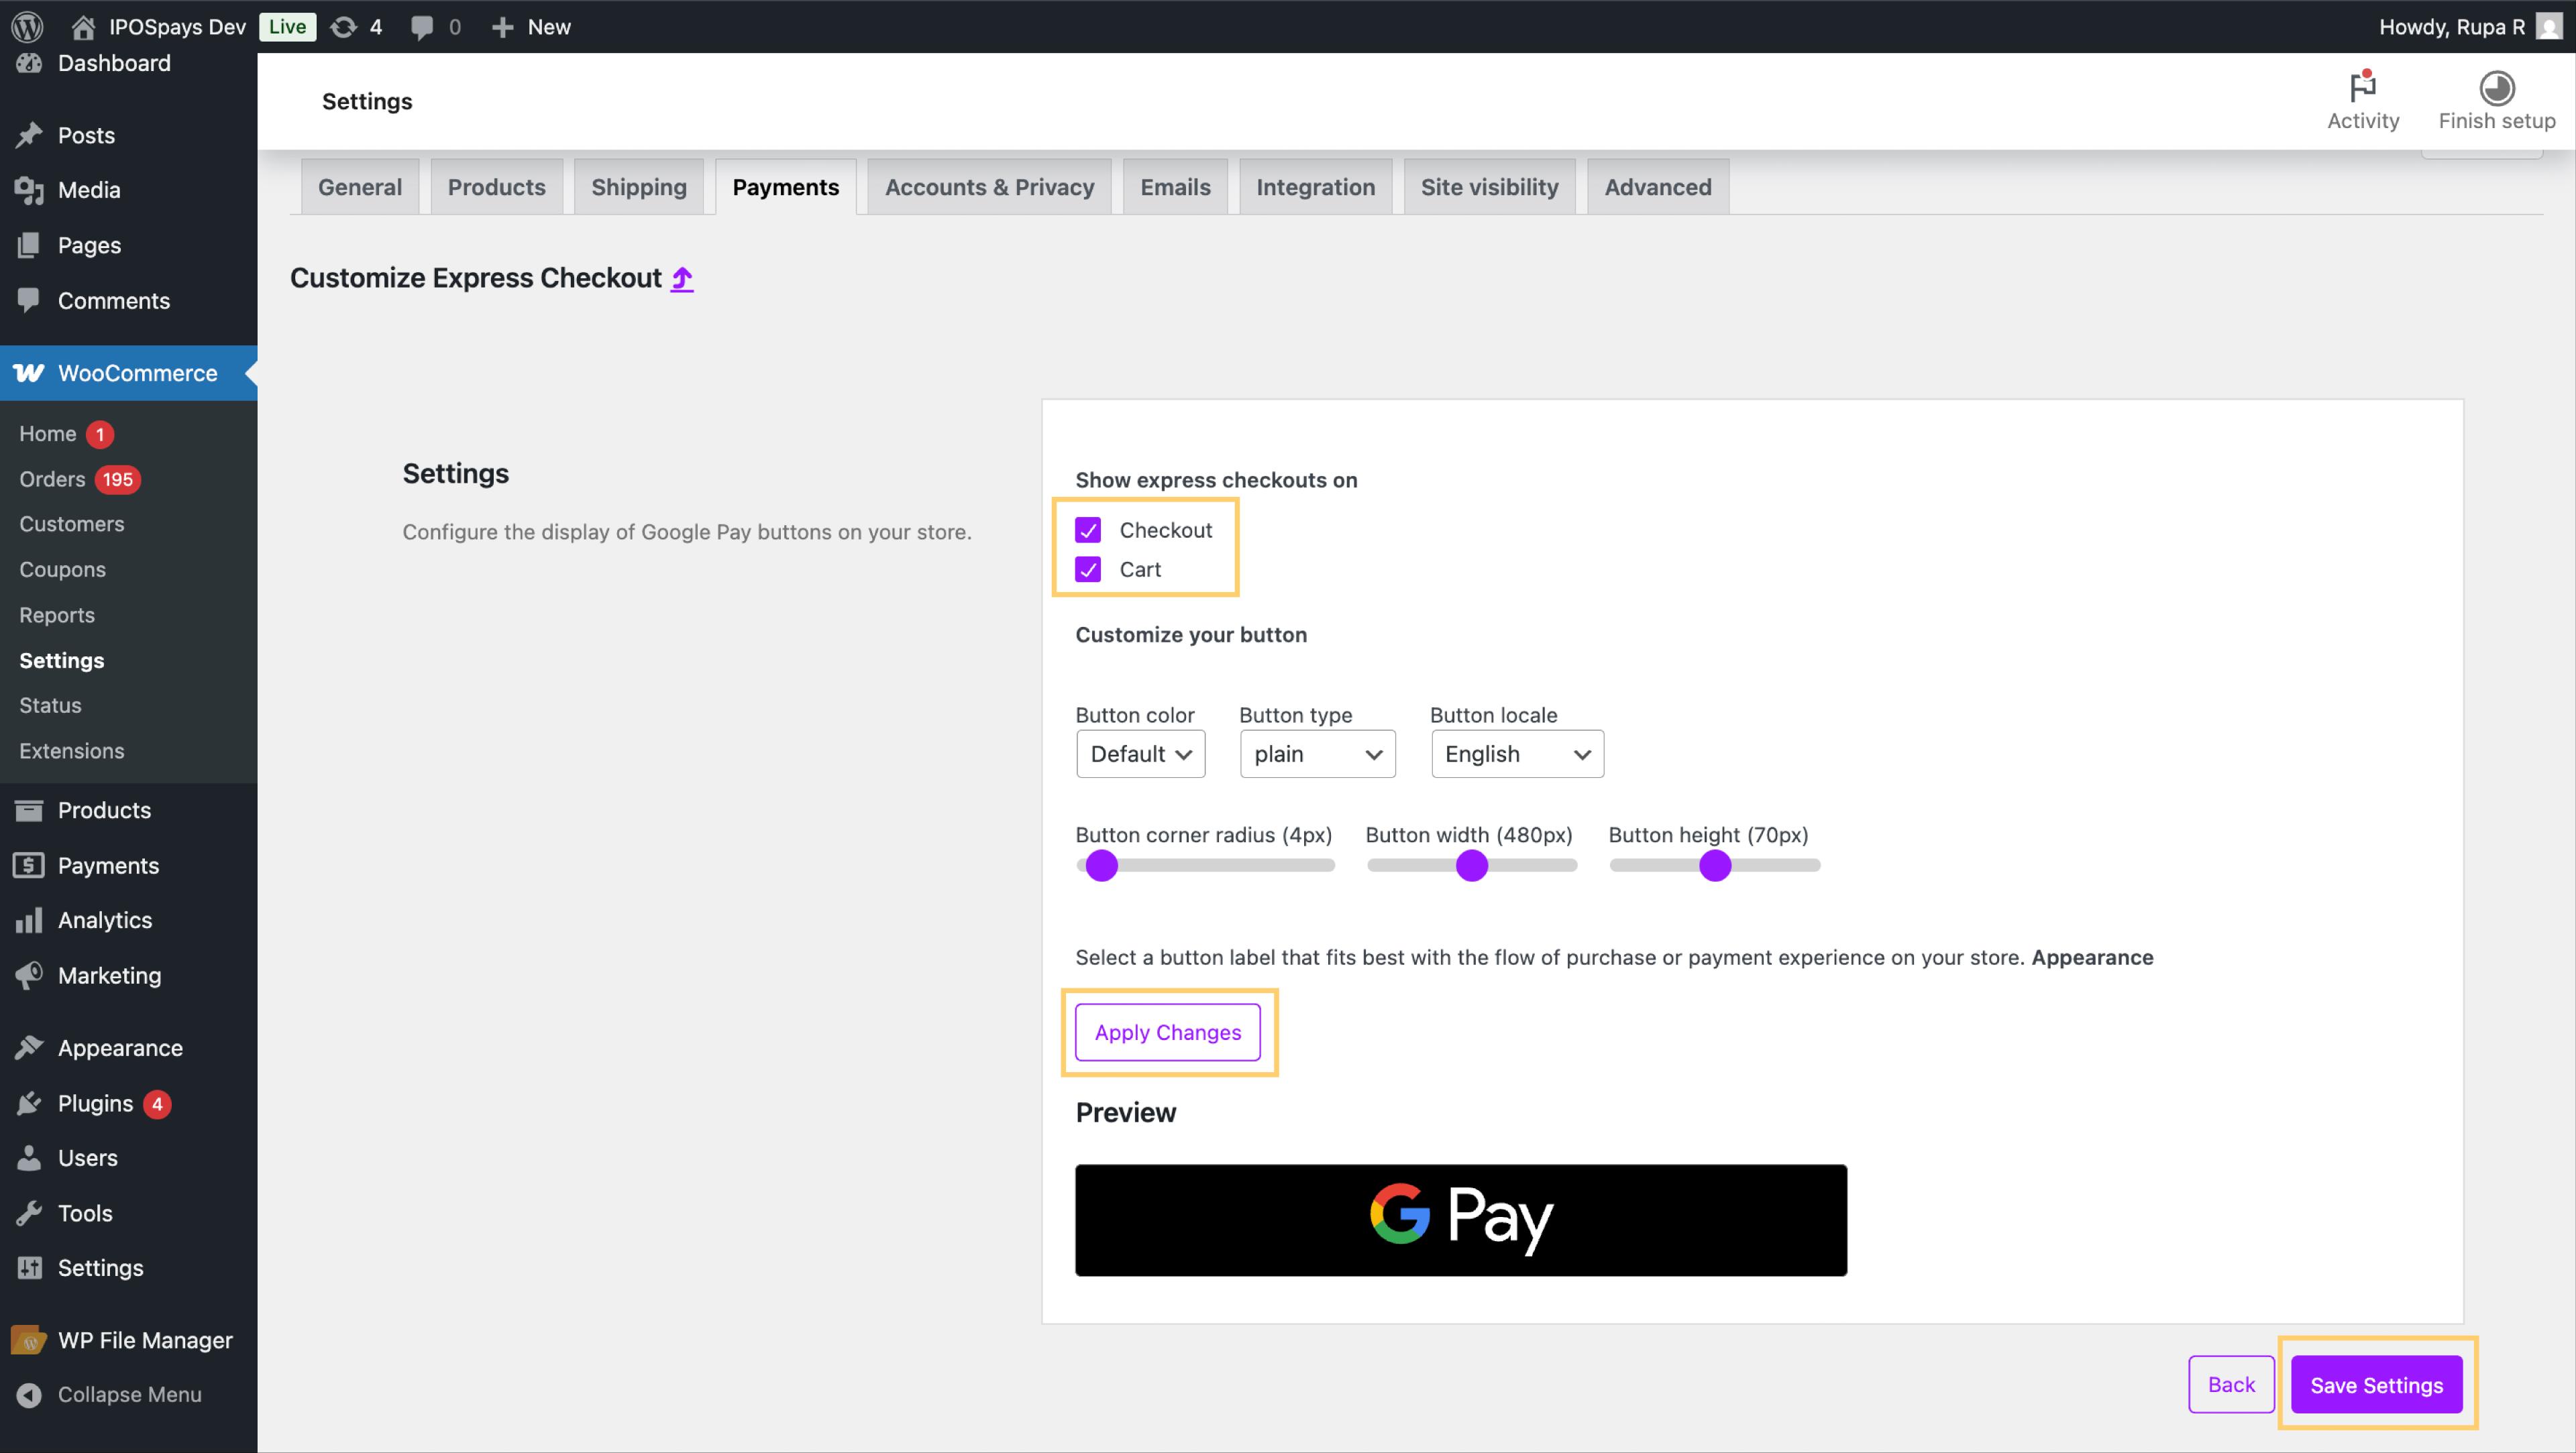Open the Integration tab
The height and width of the screenshot is (1453, 2576).
tap(1316, 187)
